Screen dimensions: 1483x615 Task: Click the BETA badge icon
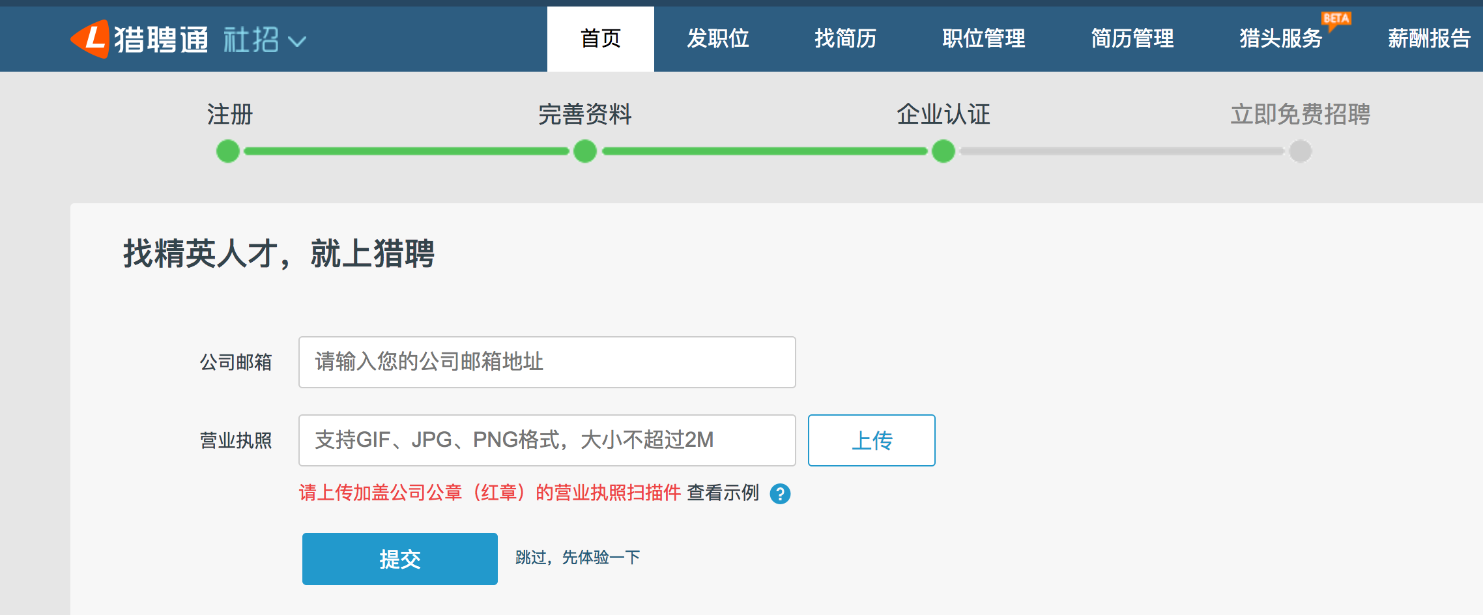pos(1336,19)
